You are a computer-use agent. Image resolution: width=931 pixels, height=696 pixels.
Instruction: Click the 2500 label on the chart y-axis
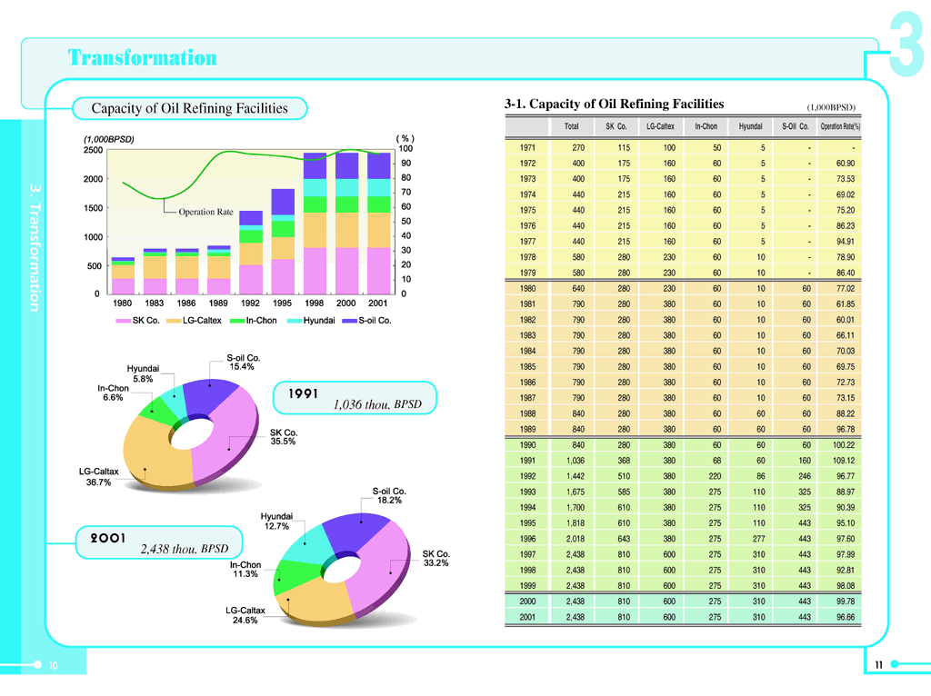tap(93, 150)
